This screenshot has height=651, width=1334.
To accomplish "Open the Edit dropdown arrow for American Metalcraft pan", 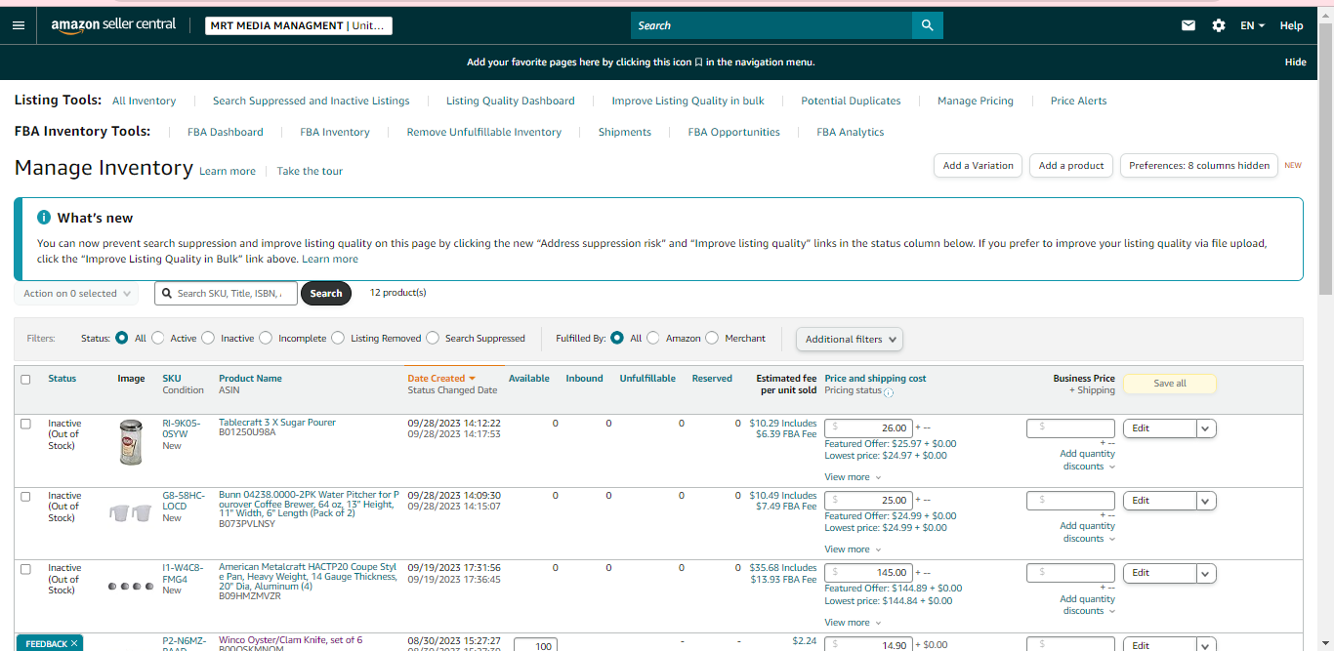I will (1206, 573).
